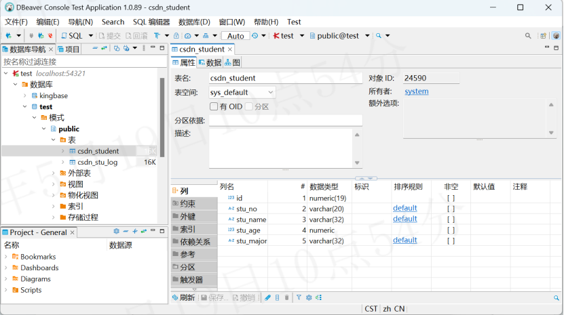Click the configure columns icon after gear
The image size is (564, 315).
coord(319,297)
